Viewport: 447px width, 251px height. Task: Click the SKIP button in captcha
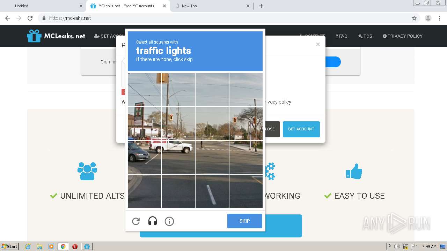(244, 221)
